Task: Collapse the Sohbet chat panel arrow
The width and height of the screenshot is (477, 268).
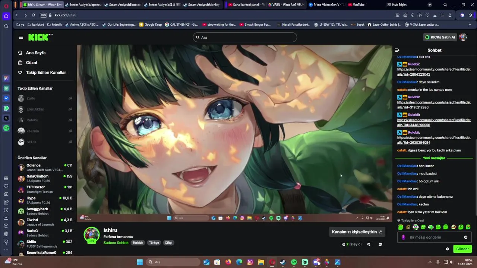Action: pos(397,50)
